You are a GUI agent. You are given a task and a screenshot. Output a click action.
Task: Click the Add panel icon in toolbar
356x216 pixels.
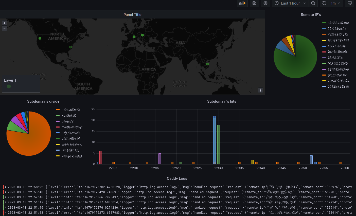242,3
